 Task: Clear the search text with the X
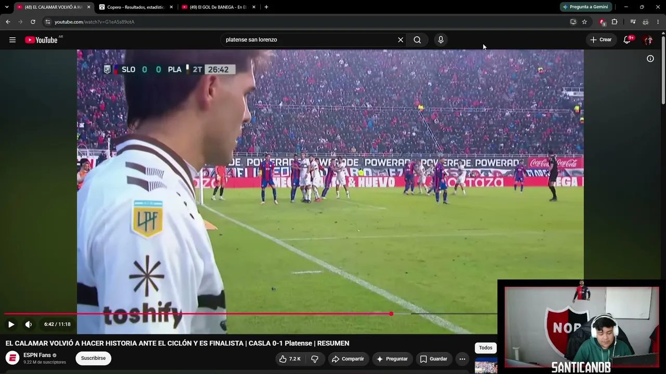point(401,40)
